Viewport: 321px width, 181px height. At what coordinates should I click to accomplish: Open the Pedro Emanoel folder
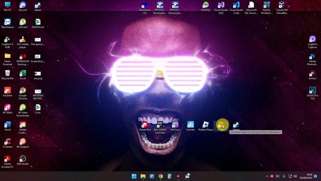pos(8,59)
